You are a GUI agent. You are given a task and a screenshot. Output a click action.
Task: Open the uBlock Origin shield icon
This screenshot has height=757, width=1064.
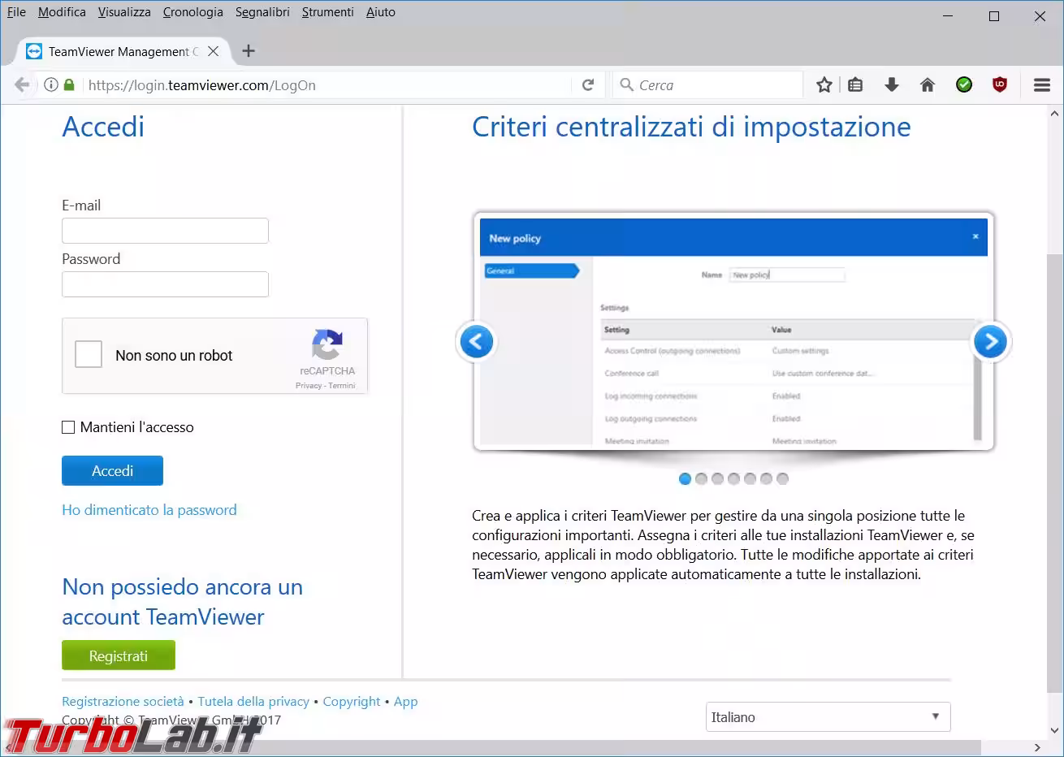1000,84
